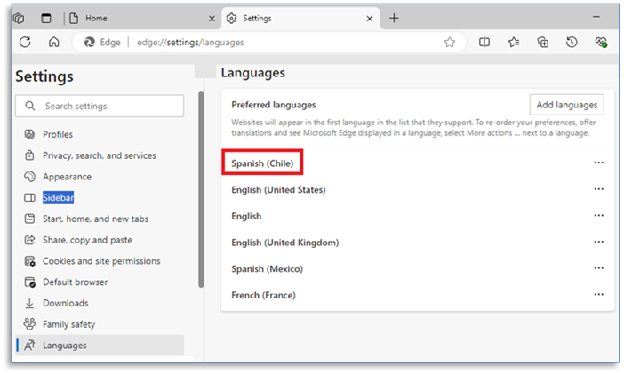
Task: Minimize the Edge window
Action: tap(596, 17)
